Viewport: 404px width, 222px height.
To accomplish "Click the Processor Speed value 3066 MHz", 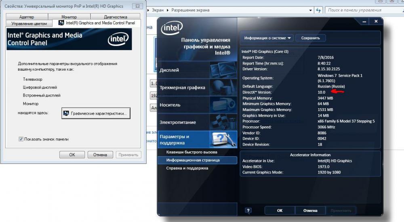I will (326, 127).
